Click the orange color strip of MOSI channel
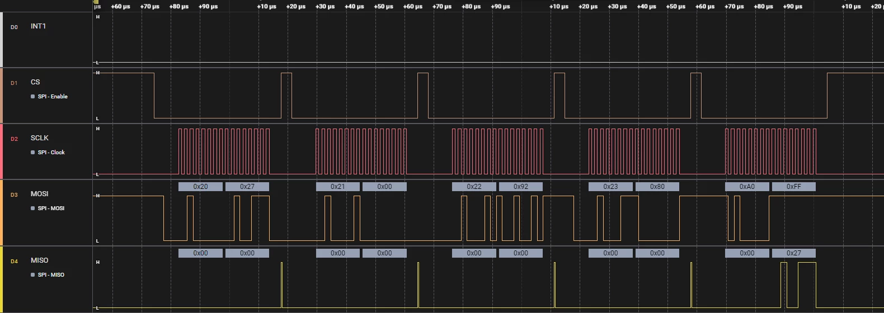This screenshot has height=313, width=884. pos(1,212)
